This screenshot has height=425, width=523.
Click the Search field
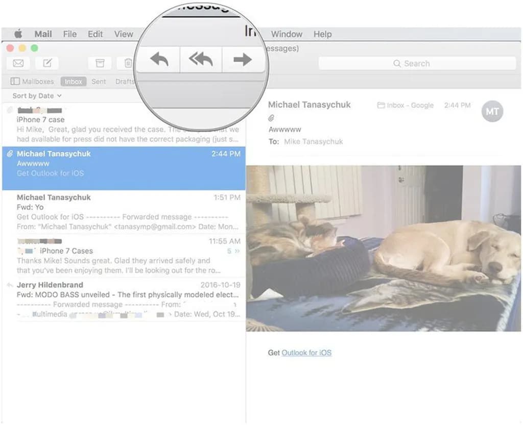click(417, 63)
